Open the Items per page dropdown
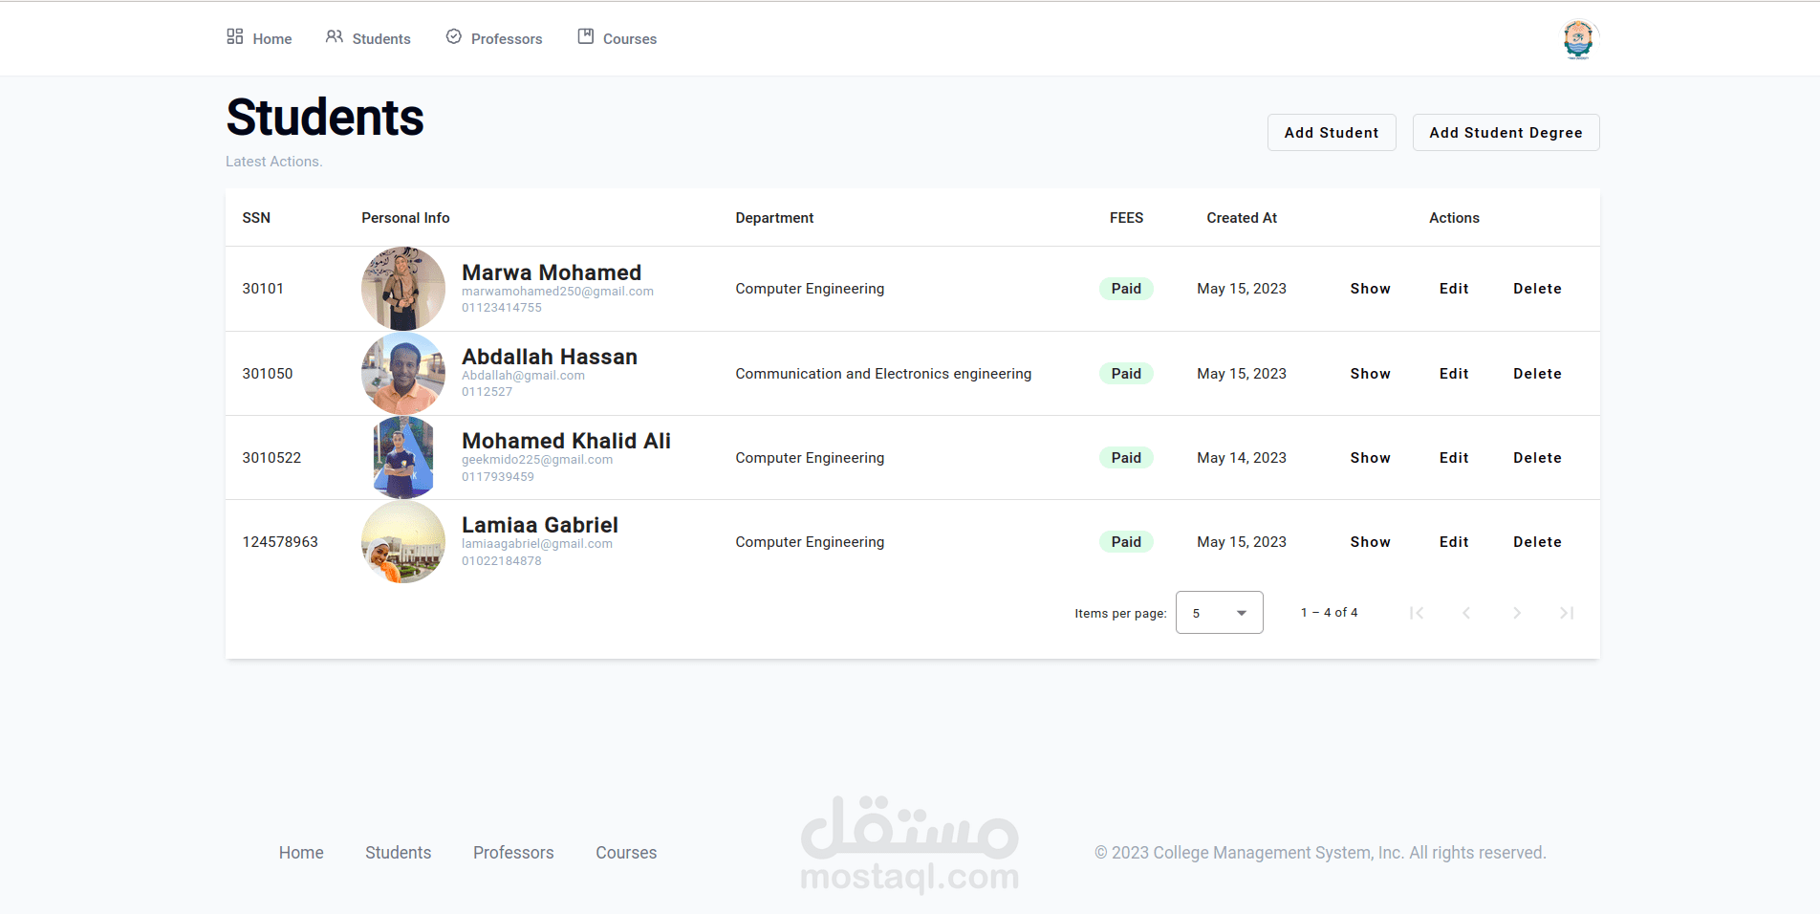 (x=1219, y=613)
